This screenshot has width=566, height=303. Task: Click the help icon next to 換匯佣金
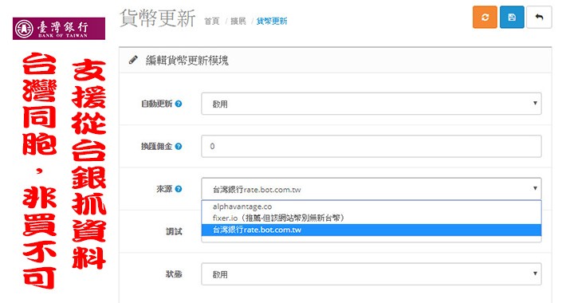[179, 146]
